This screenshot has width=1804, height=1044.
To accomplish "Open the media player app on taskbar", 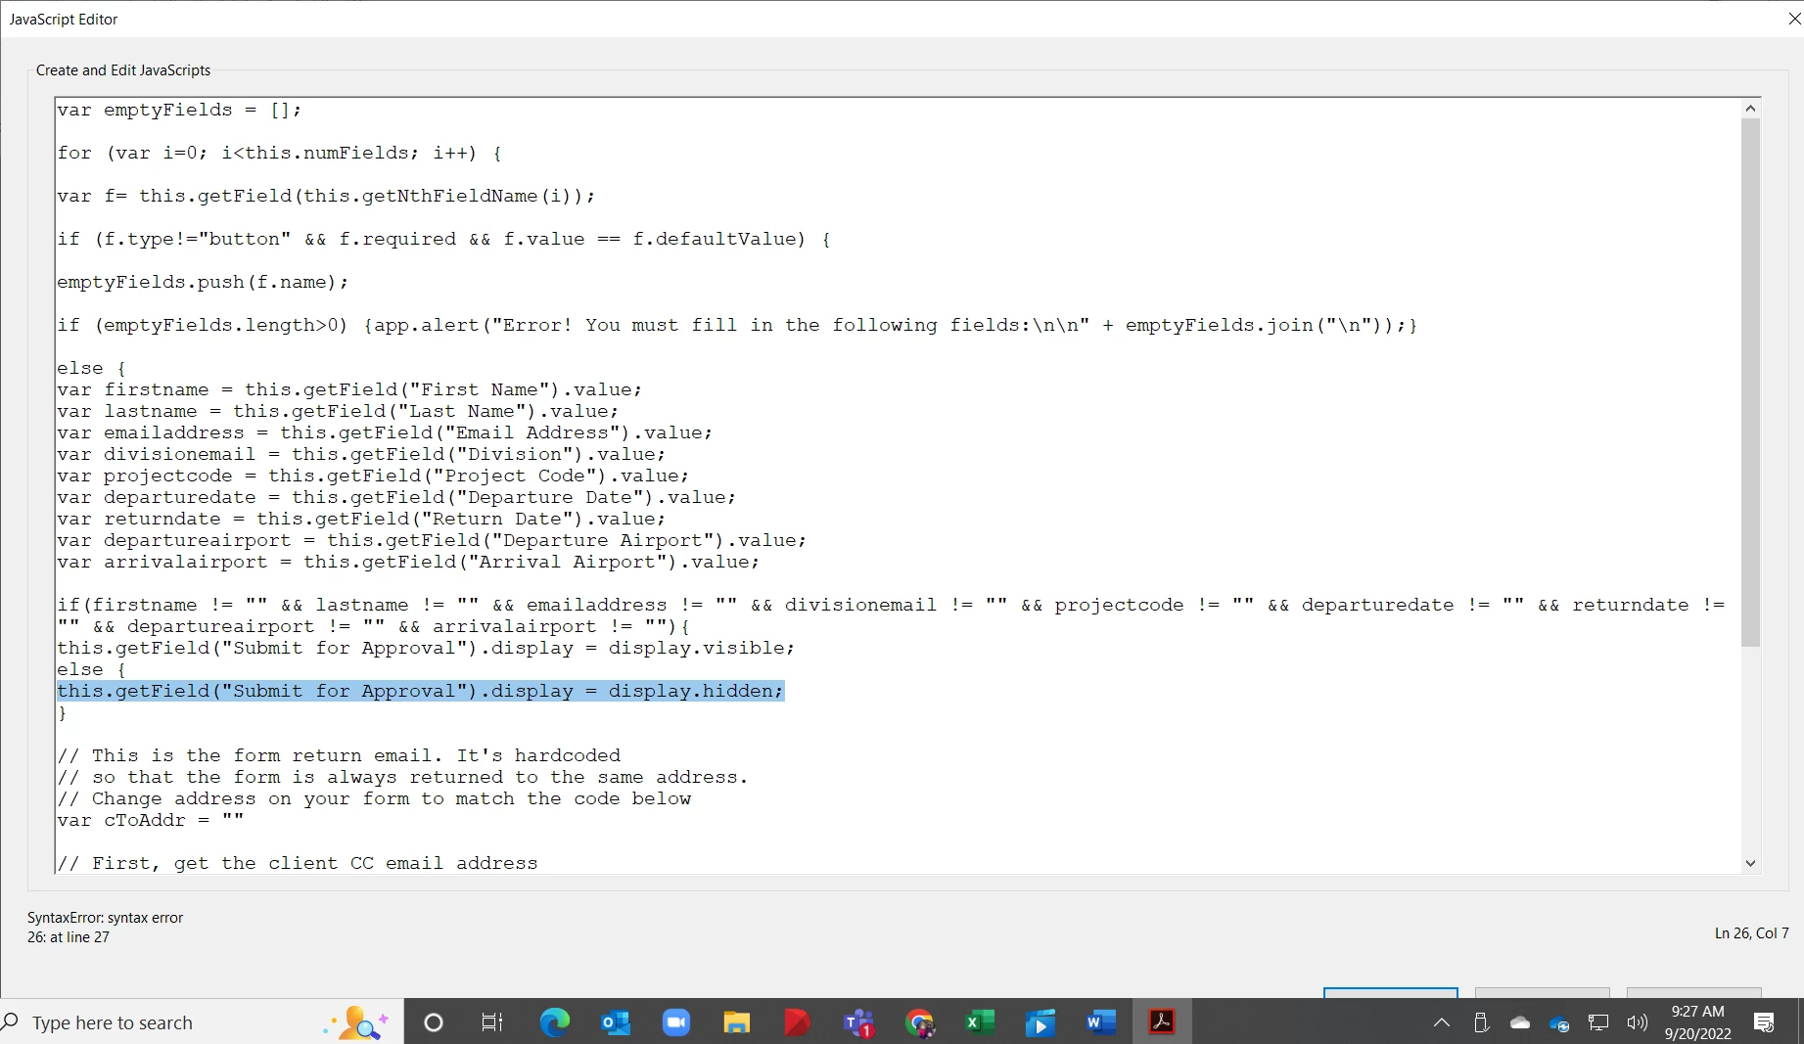I will point(1041,1022).
